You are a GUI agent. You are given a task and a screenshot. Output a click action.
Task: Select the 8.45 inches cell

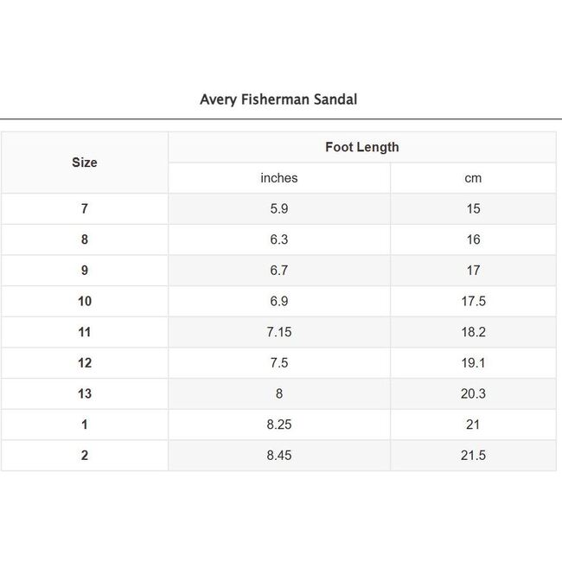279,456
